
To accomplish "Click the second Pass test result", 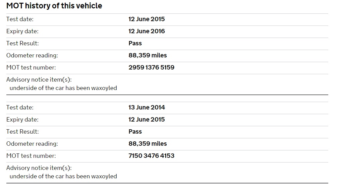I will pyautogui.click(x=135, y=132).
